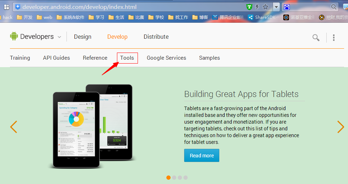Open the address bar dropdown arrow
Screen dimensions: 348x184
pyautogui.click(x=276, y=7)
